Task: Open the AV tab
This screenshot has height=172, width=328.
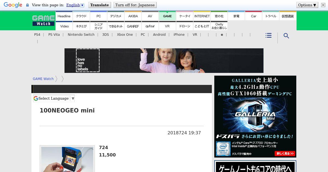Action: click(150, 16)
